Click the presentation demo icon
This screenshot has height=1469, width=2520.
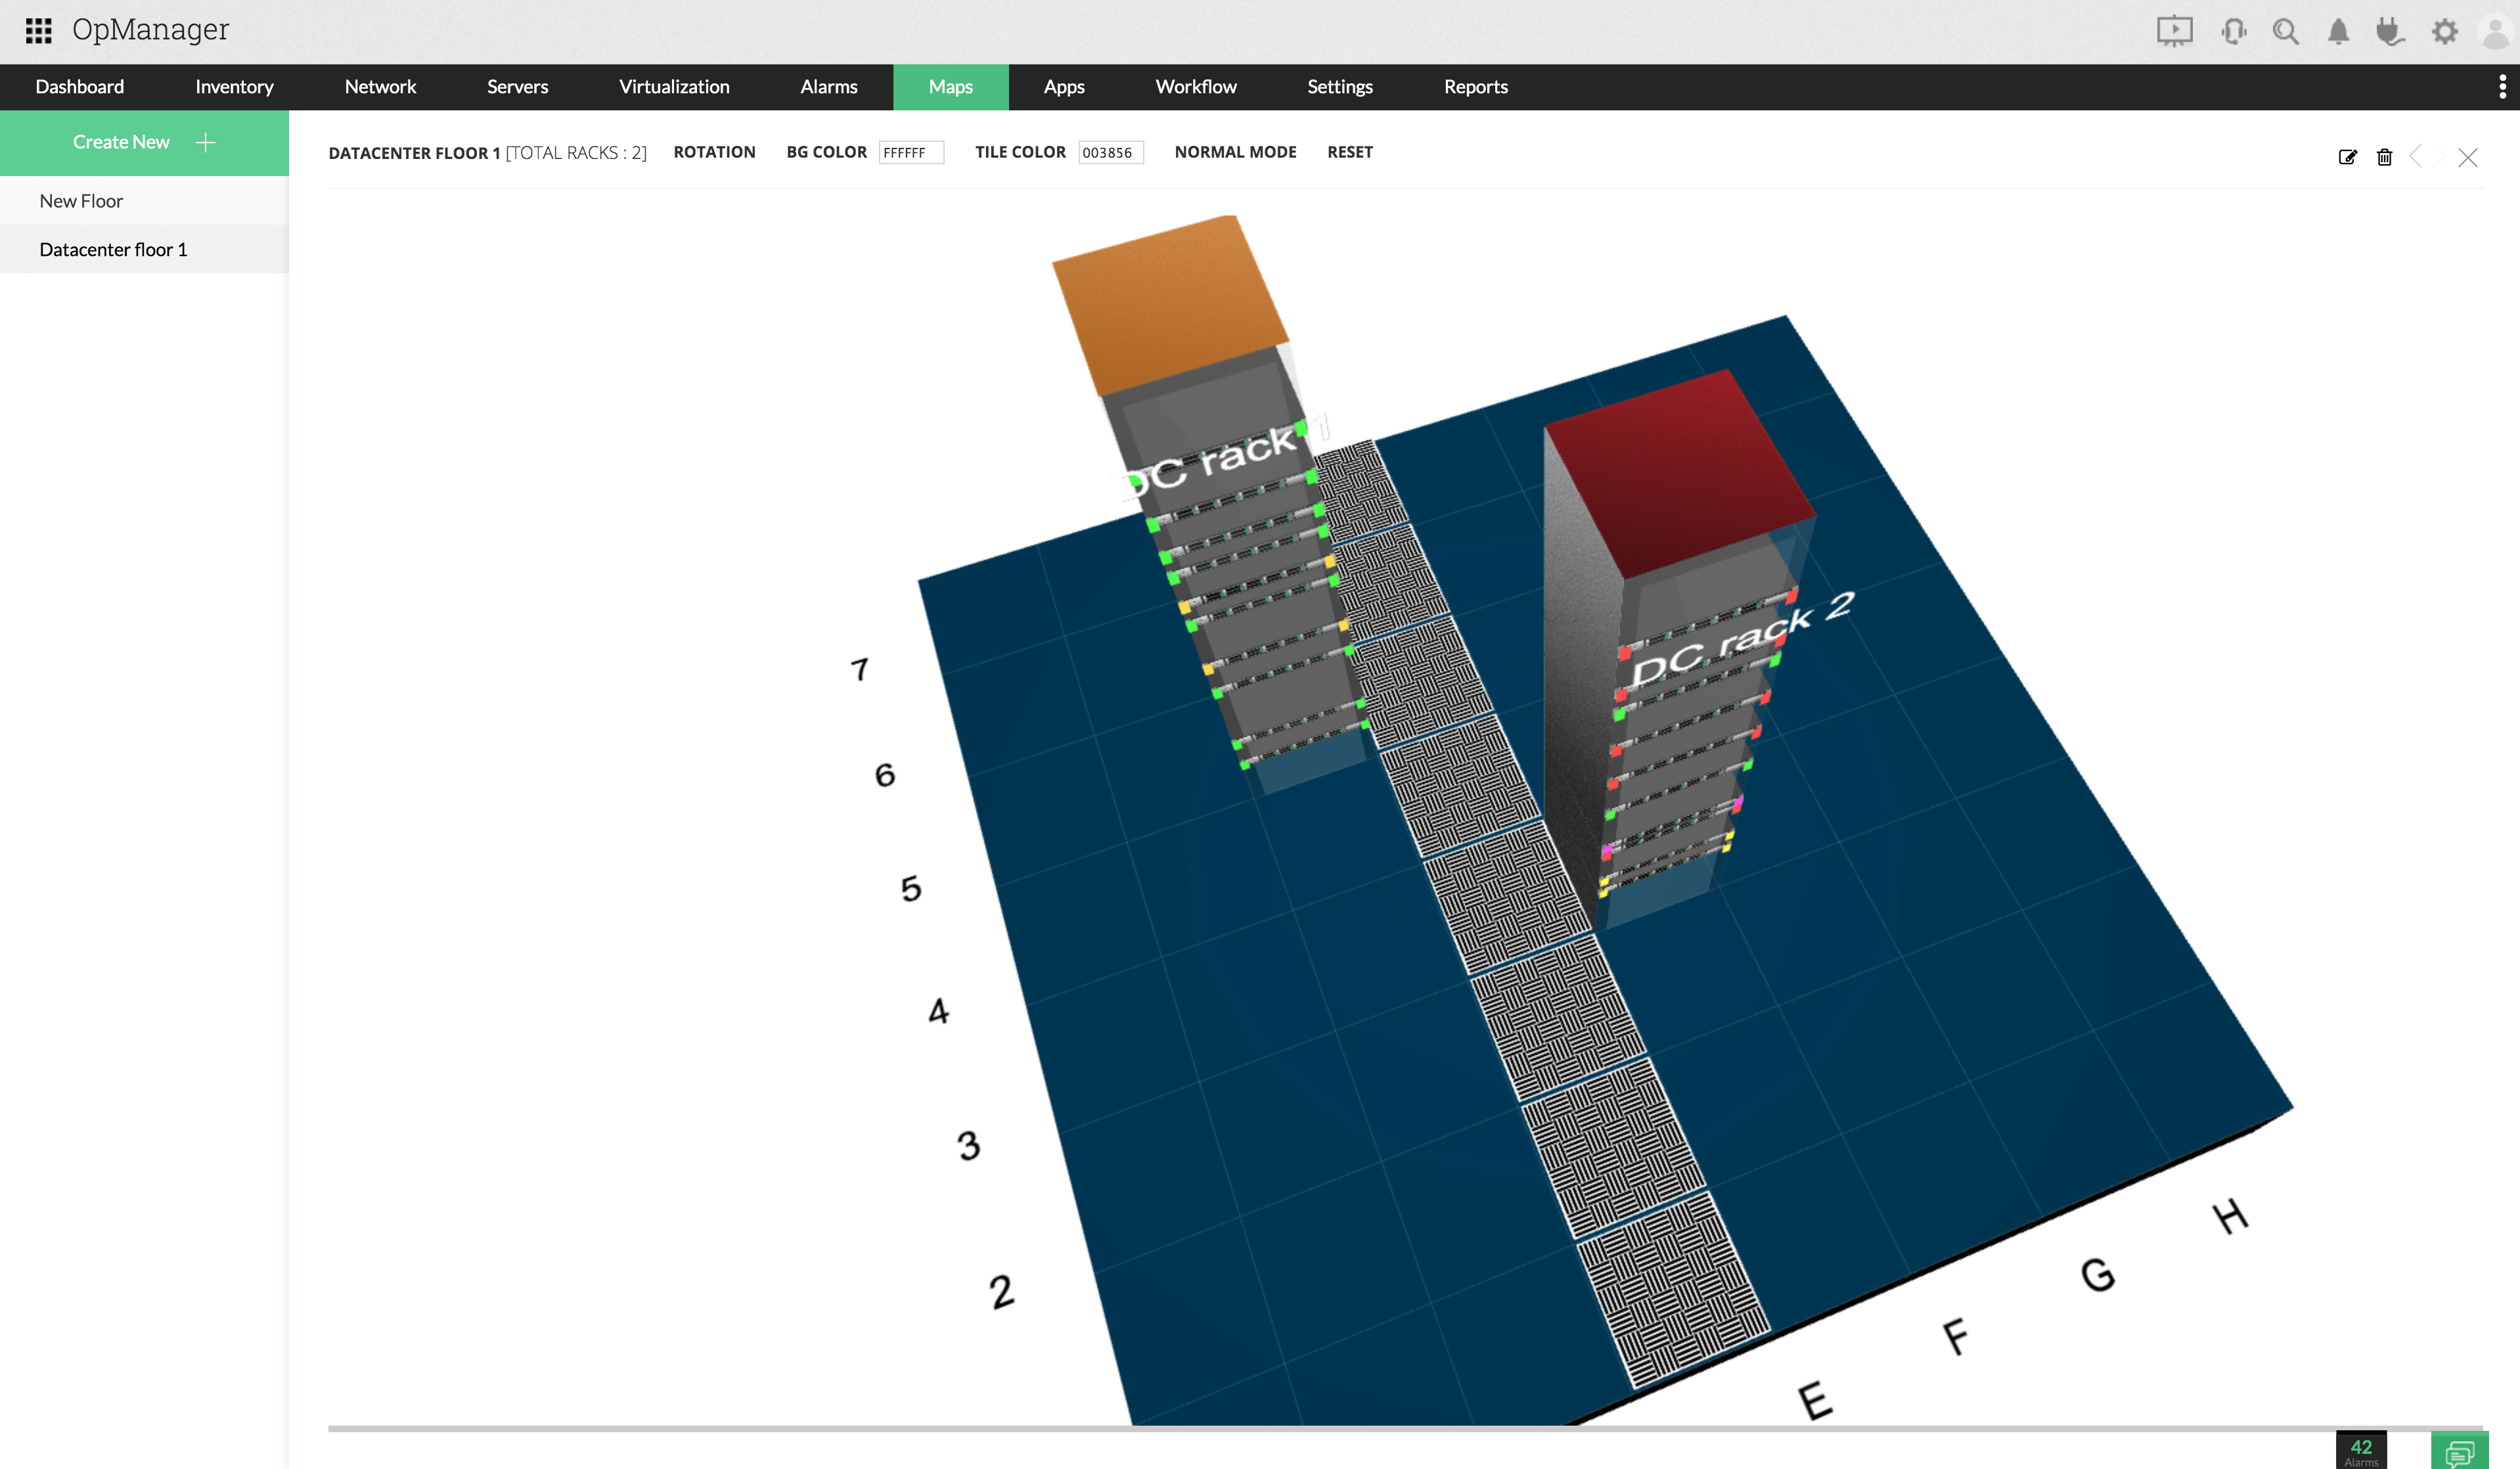tap(2174, 31)
